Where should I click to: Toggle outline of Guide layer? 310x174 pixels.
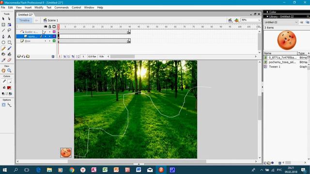tap(54, 32)
